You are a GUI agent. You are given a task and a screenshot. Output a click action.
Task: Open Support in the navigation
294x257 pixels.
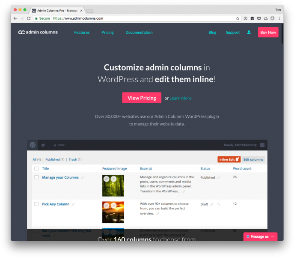[233, 32]
